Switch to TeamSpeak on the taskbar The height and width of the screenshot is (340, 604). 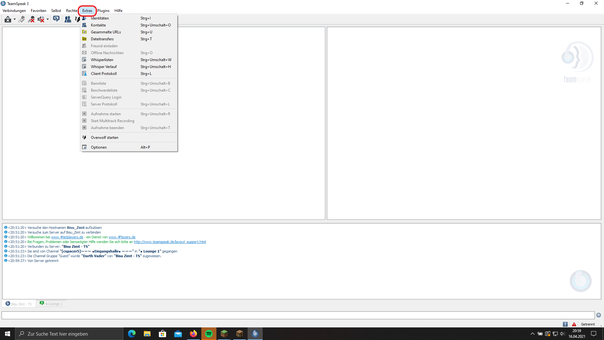tap(255, 334)
